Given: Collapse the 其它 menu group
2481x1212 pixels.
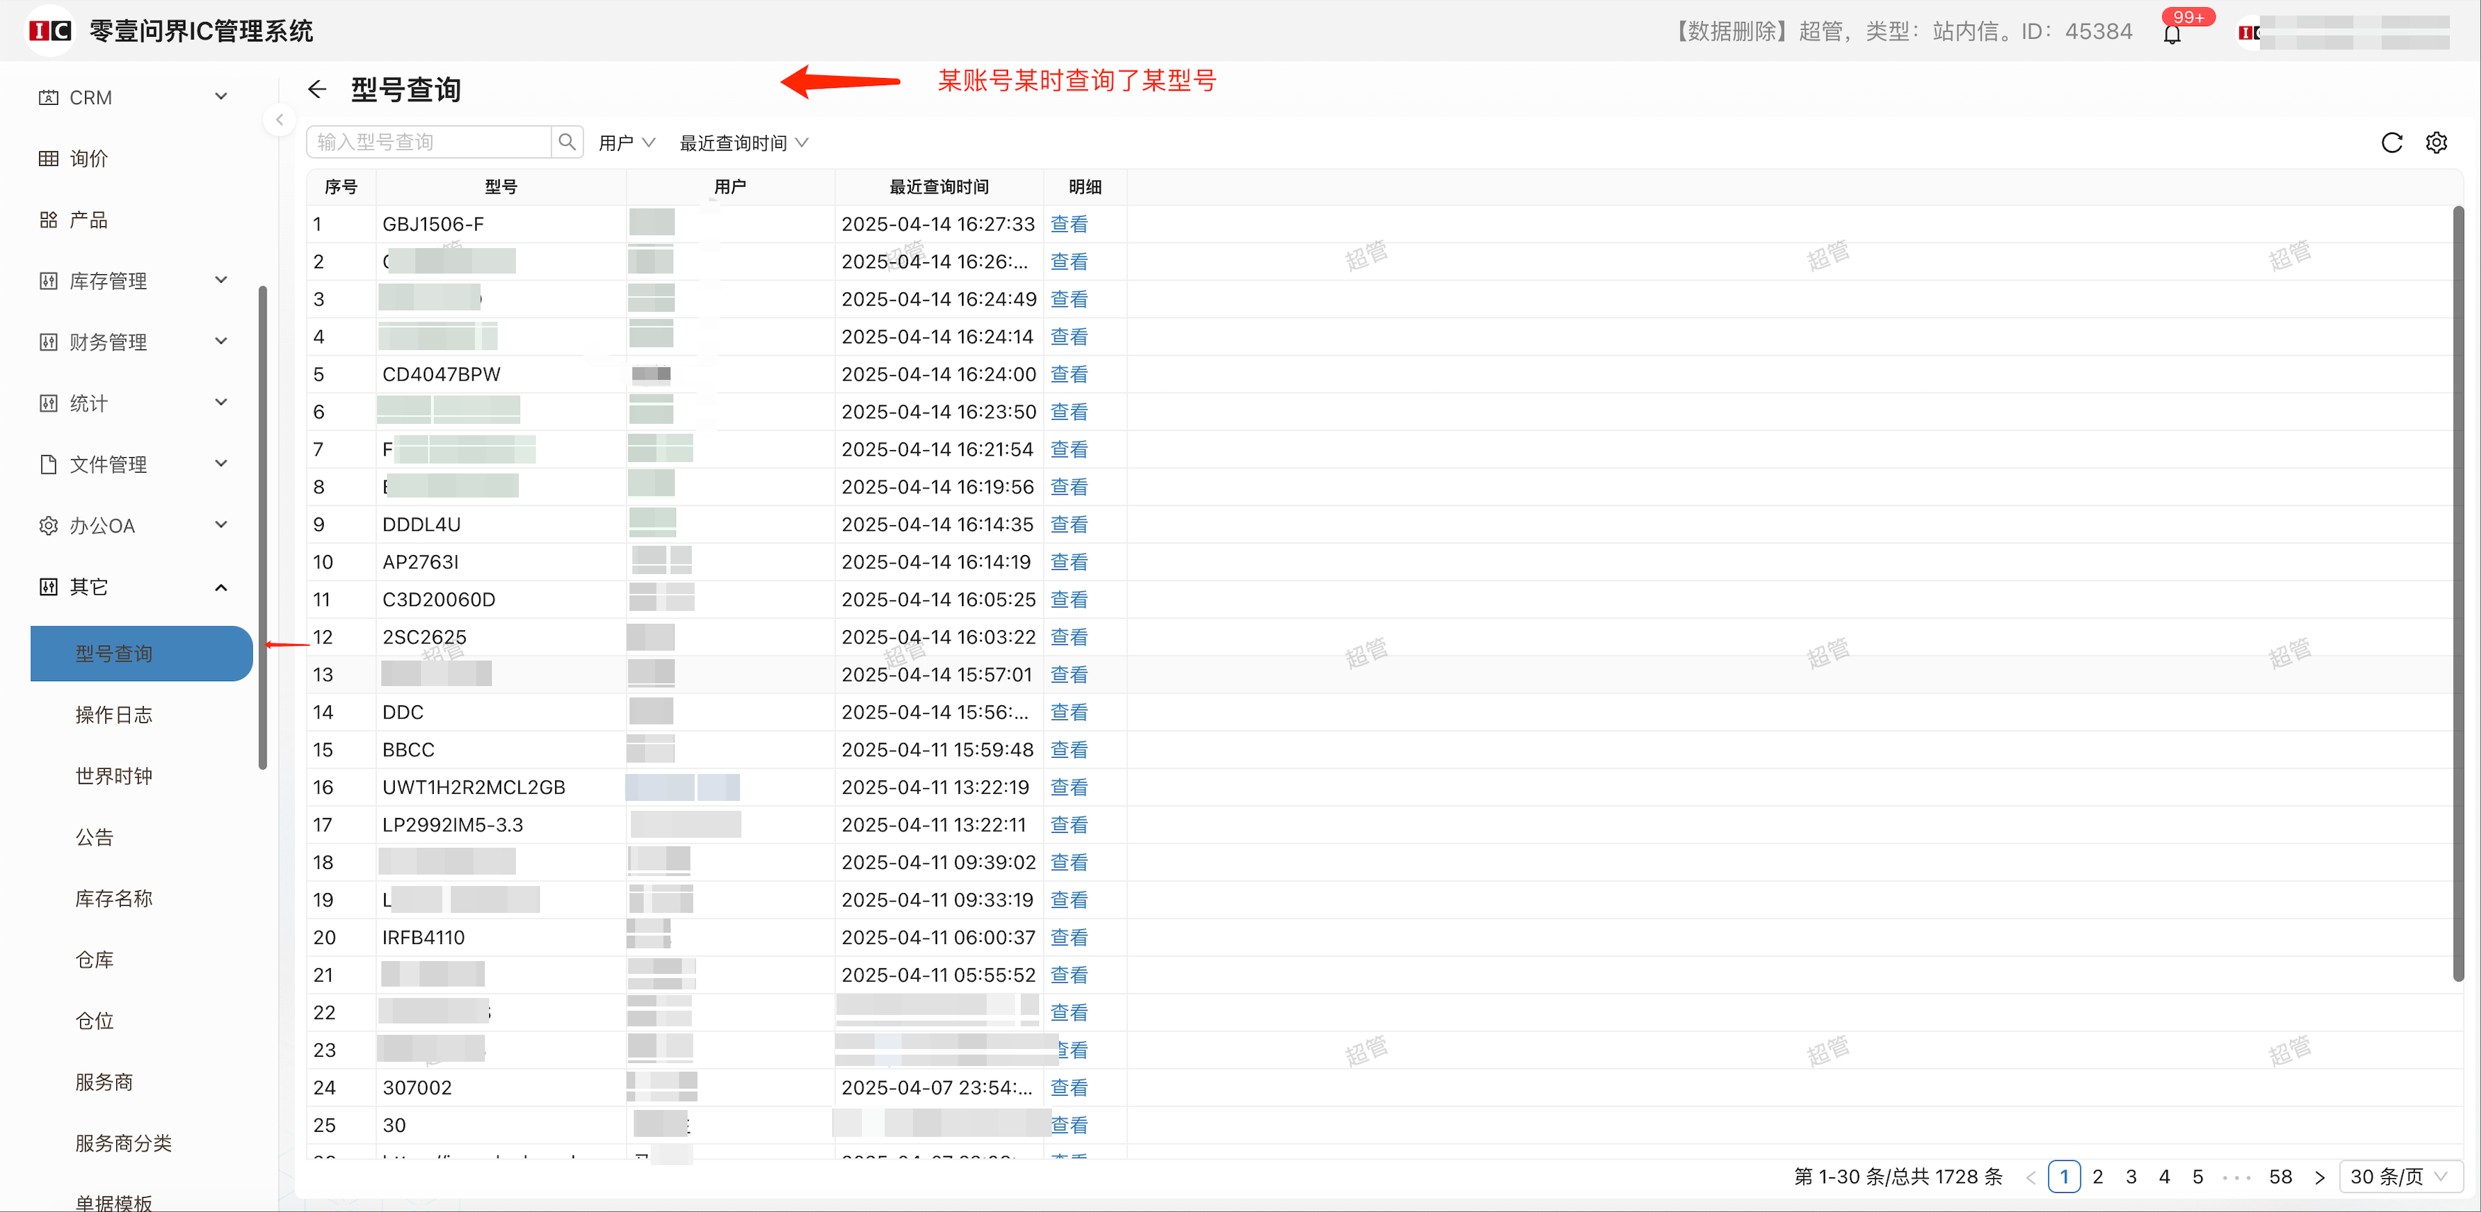Looking at the screenshot, I should [220, 588].
